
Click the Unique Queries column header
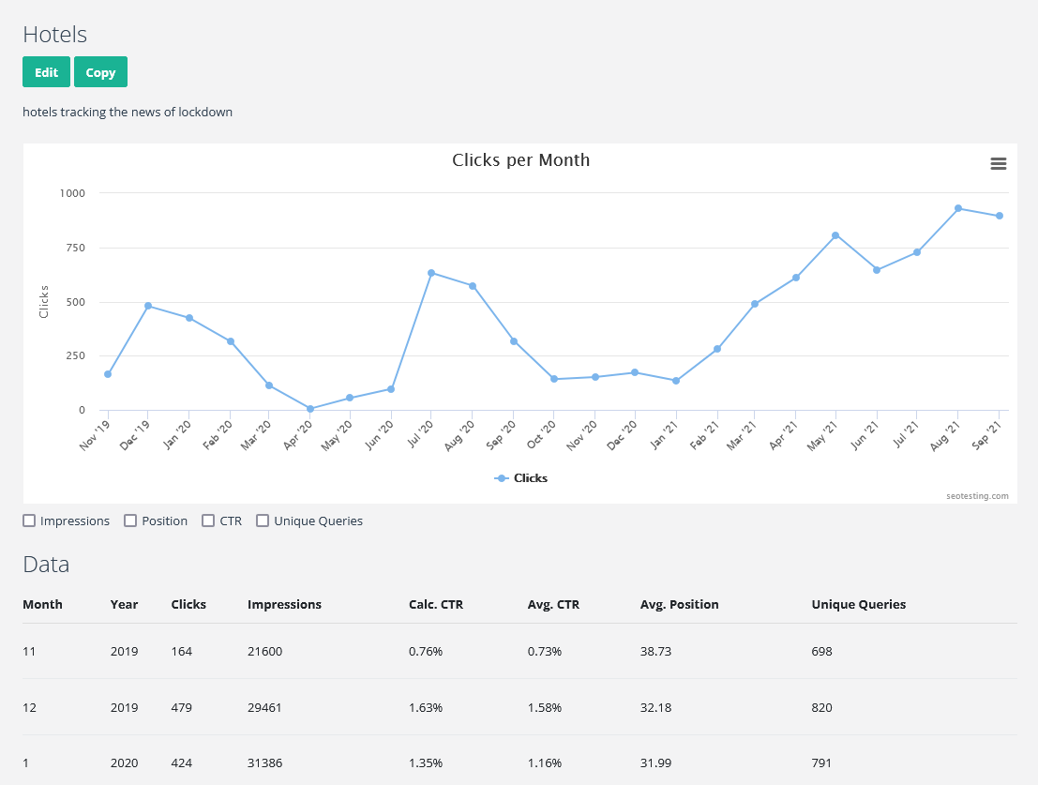(x=858, y=604)
